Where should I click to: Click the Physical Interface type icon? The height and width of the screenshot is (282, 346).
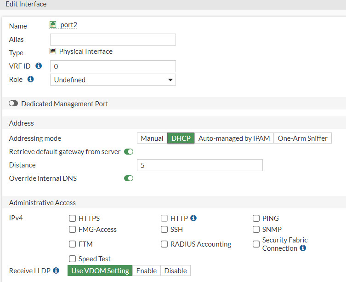(53, 51)
